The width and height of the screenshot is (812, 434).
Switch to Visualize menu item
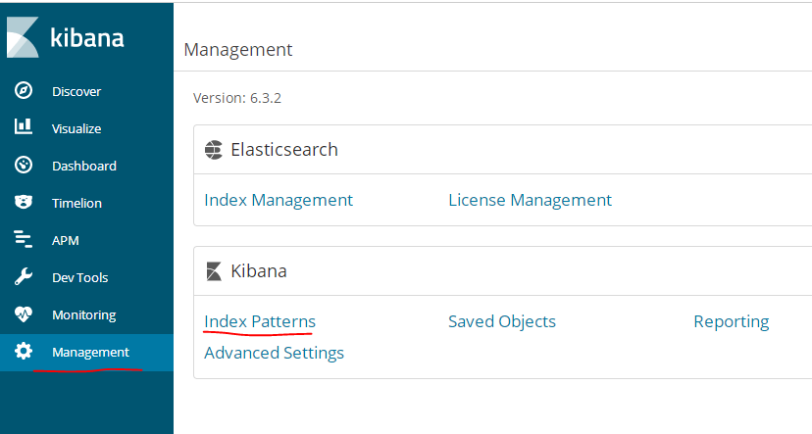click(x=76, y=128)
